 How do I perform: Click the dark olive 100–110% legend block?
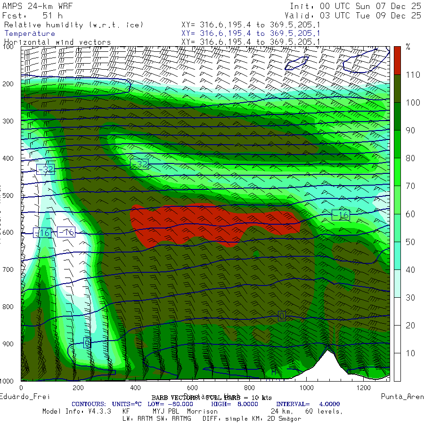tap(397, 89)
